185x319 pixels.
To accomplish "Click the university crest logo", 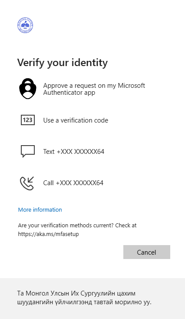I will pyautogui.click(x=25, y=25).
